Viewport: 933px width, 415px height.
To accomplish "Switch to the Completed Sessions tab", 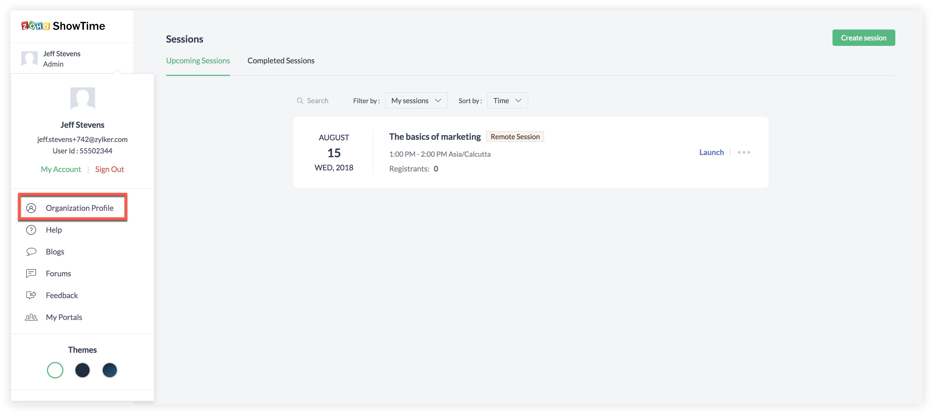I will point(281,61).
